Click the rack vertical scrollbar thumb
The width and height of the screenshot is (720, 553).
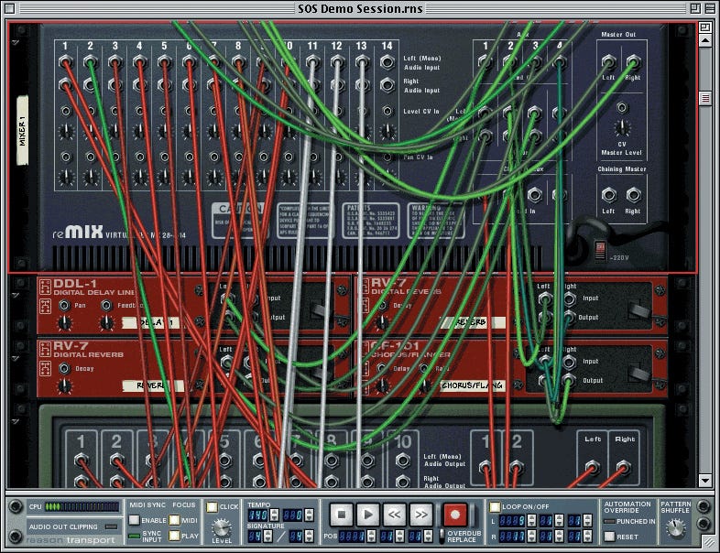704,98
